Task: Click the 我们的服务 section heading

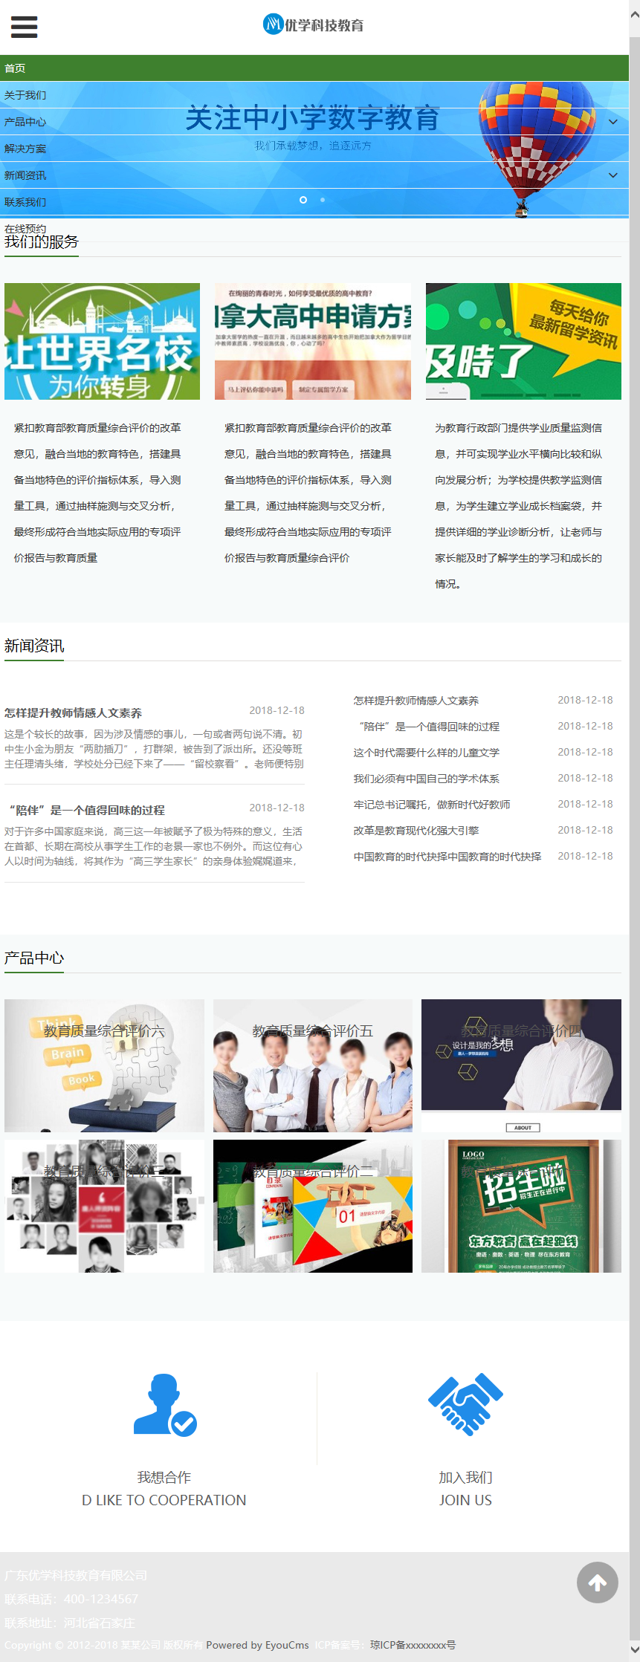Action: pyautogui.click(x=42, y=242)
